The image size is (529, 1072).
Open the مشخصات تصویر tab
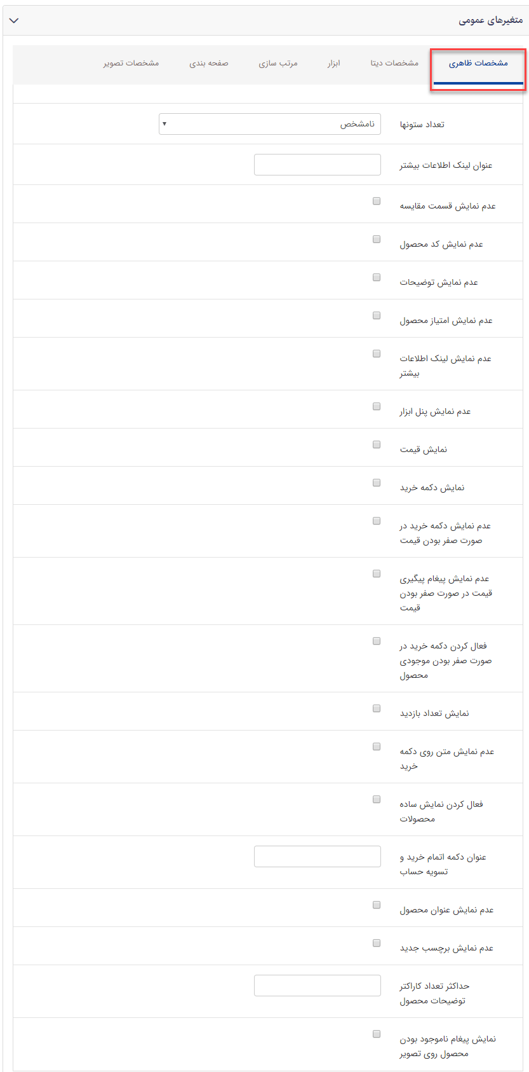click(131, 64)
